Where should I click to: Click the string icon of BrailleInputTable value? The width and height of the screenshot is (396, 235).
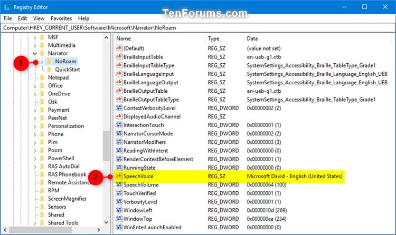point(119,57)
